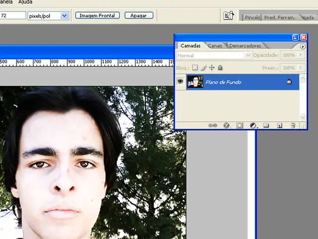Create a new layer
This screenshot has width=318, height=239.
[x=280, y=125]
